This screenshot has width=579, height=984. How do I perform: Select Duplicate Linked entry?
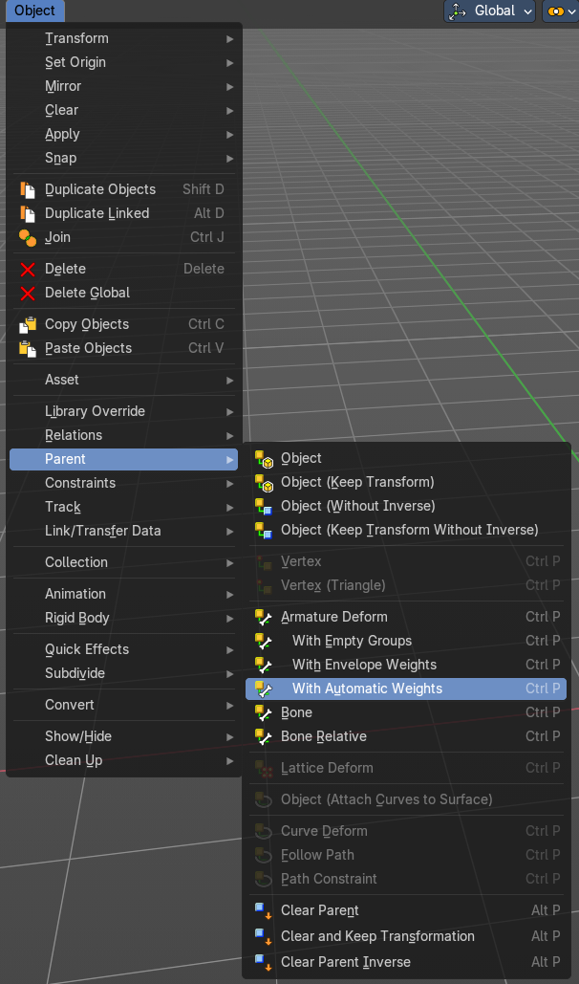pos(123,213)
